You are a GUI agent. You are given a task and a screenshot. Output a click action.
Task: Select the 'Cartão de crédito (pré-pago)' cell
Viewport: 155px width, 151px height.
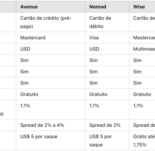click(50, 22)
